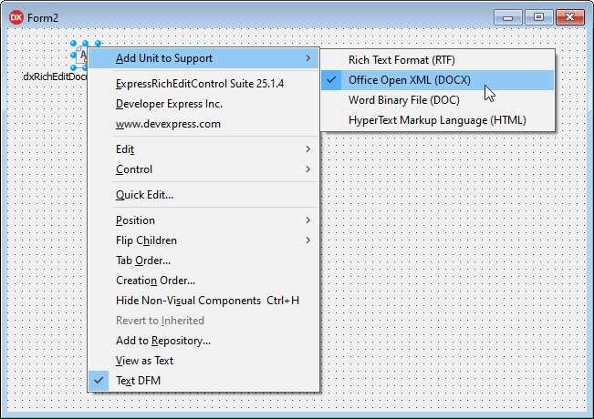The width and height of the screenshot is (594, 419).
Task: Select Creation Order... menu item
Action: (x=203, y=281)
